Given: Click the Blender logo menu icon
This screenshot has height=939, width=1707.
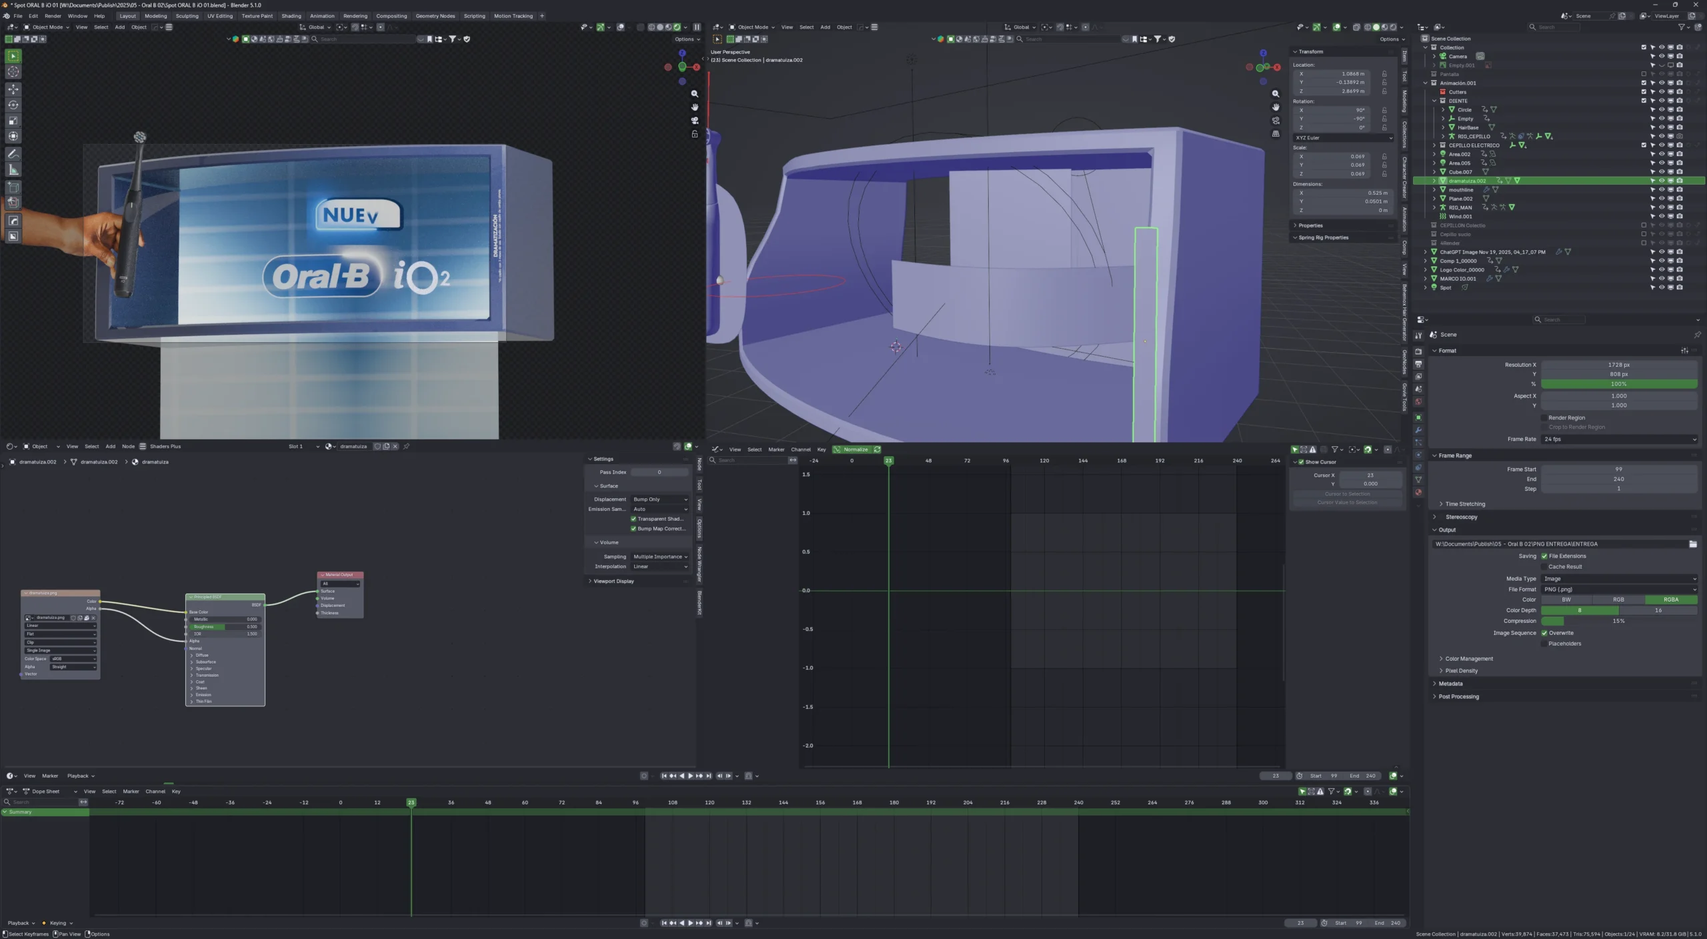Looking at the screenshot, I should tap(6, 16).
